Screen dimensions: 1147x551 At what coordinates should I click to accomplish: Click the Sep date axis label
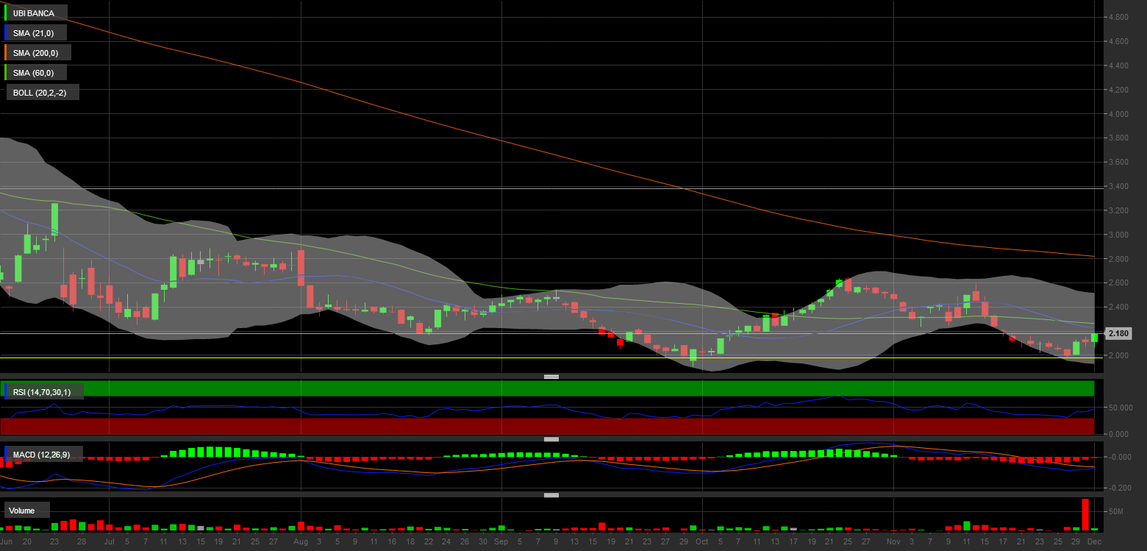tap(501, 541)
